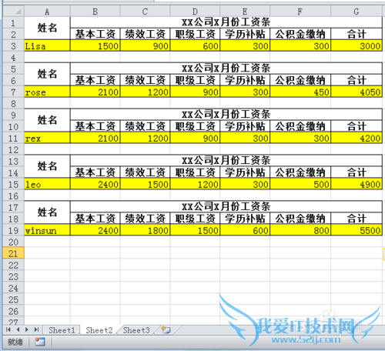Click the cell containing winsun
The image size is (385, 351).
click(x=47, y=230)
